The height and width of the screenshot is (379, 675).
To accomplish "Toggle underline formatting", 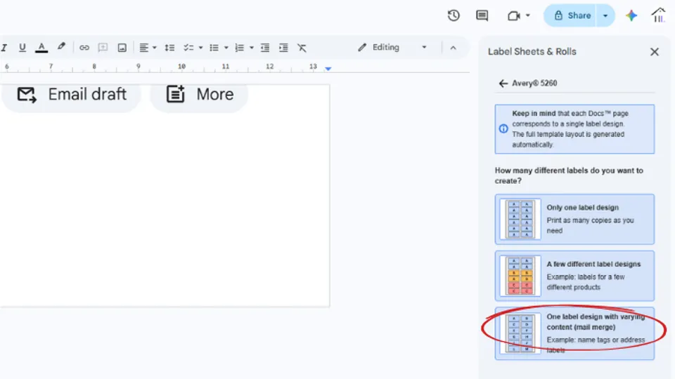I will pos(22,47).
